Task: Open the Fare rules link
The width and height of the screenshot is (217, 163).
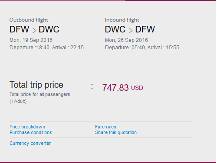Action: coord(105,127)
